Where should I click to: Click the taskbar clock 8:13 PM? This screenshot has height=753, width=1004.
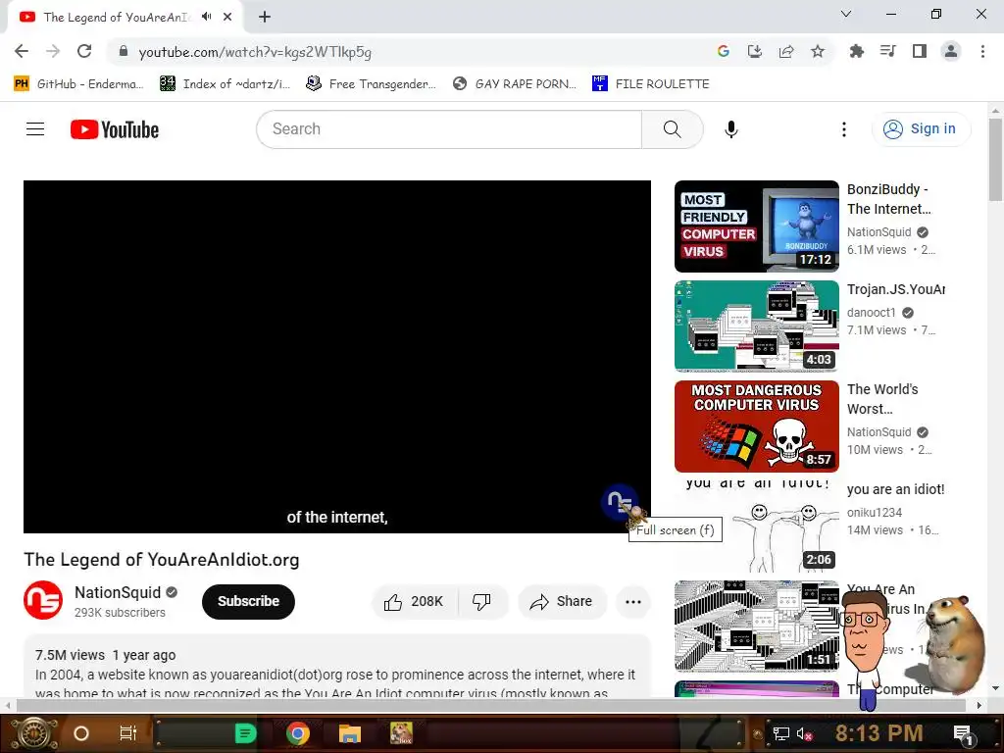879,733
